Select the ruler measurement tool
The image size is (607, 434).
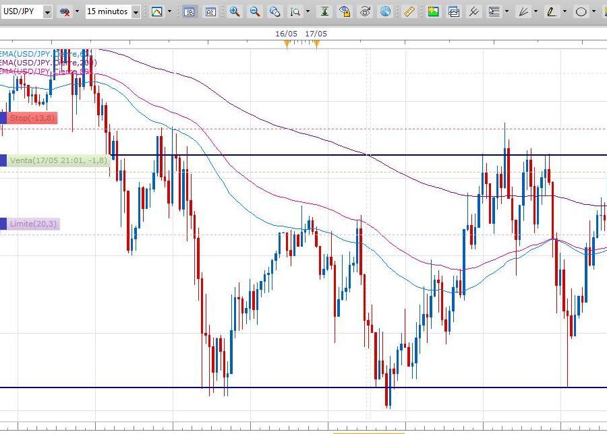tap(409, 11)
